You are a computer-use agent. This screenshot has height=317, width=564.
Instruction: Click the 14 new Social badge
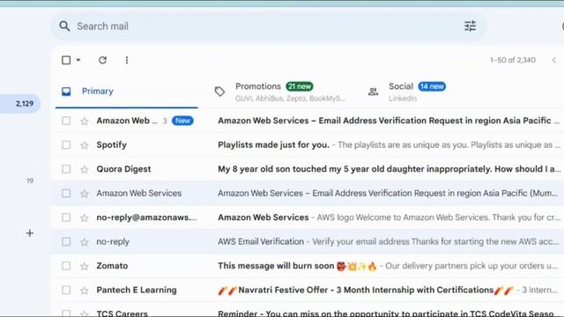[x=432, y=86]
